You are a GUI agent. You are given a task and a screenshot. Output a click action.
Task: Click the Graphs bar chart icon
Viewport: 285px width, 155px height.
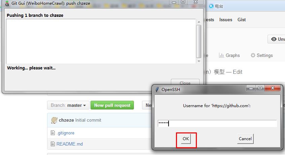coord(221,55)
